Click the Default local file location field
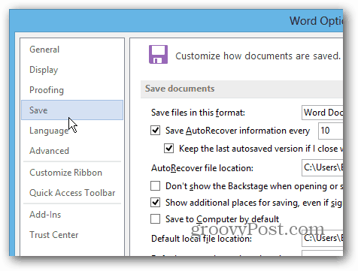 [323, 238]
